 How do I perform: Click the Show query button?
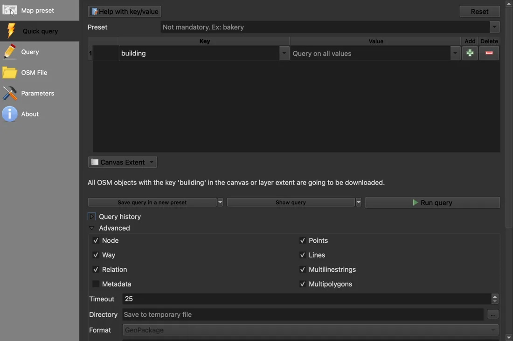(x=291, y=202)
